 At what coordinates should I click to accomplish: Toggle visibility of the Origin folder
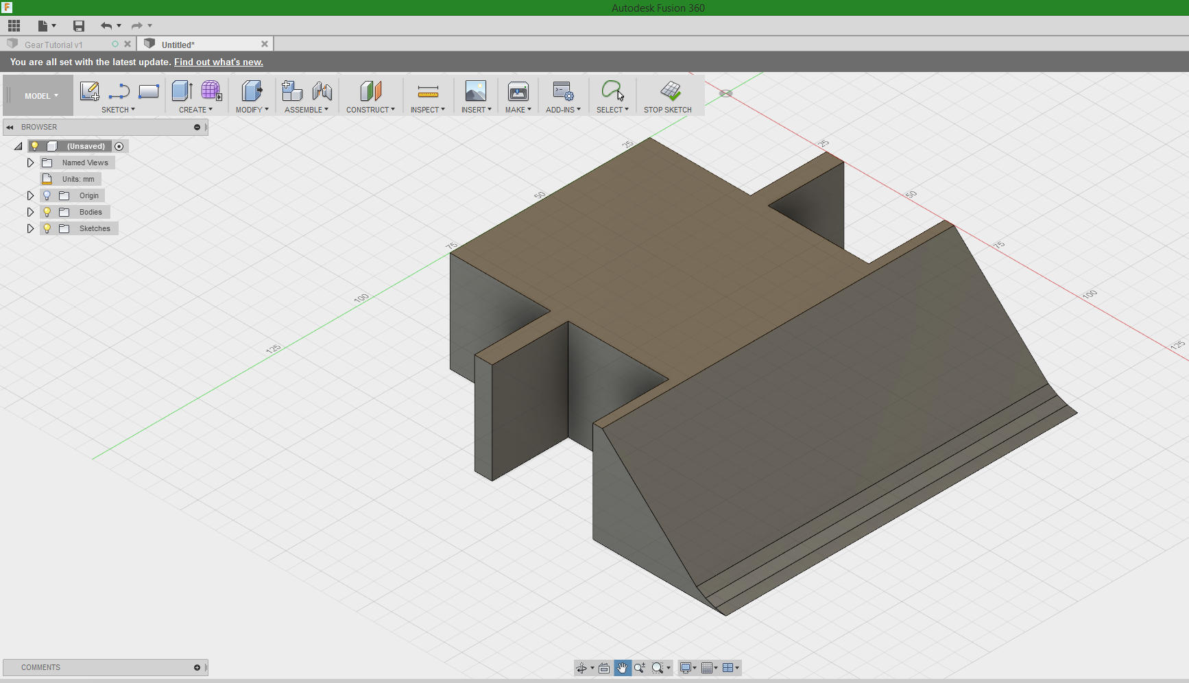tap(47, 195)
